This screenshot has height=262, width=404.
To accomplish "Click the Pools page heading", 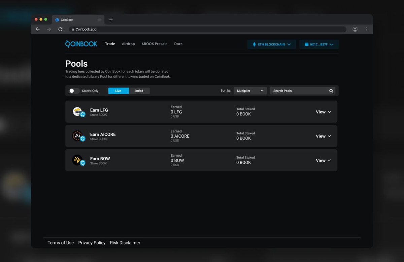I will click(76, 64).
